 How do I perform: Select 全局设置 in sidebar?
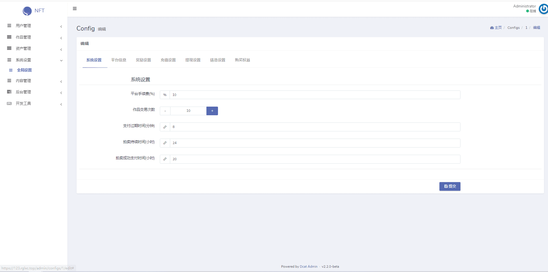coord(24,70)
